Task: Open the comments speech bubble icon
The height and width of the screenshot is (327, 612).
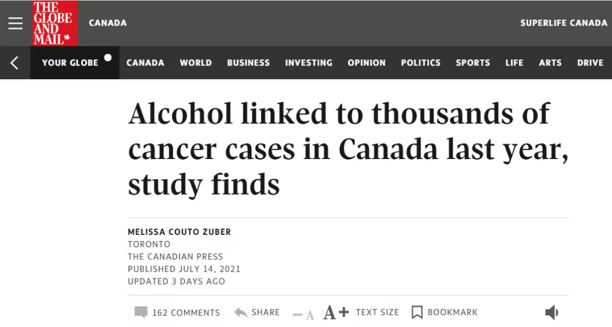Action: pos(141,312)
